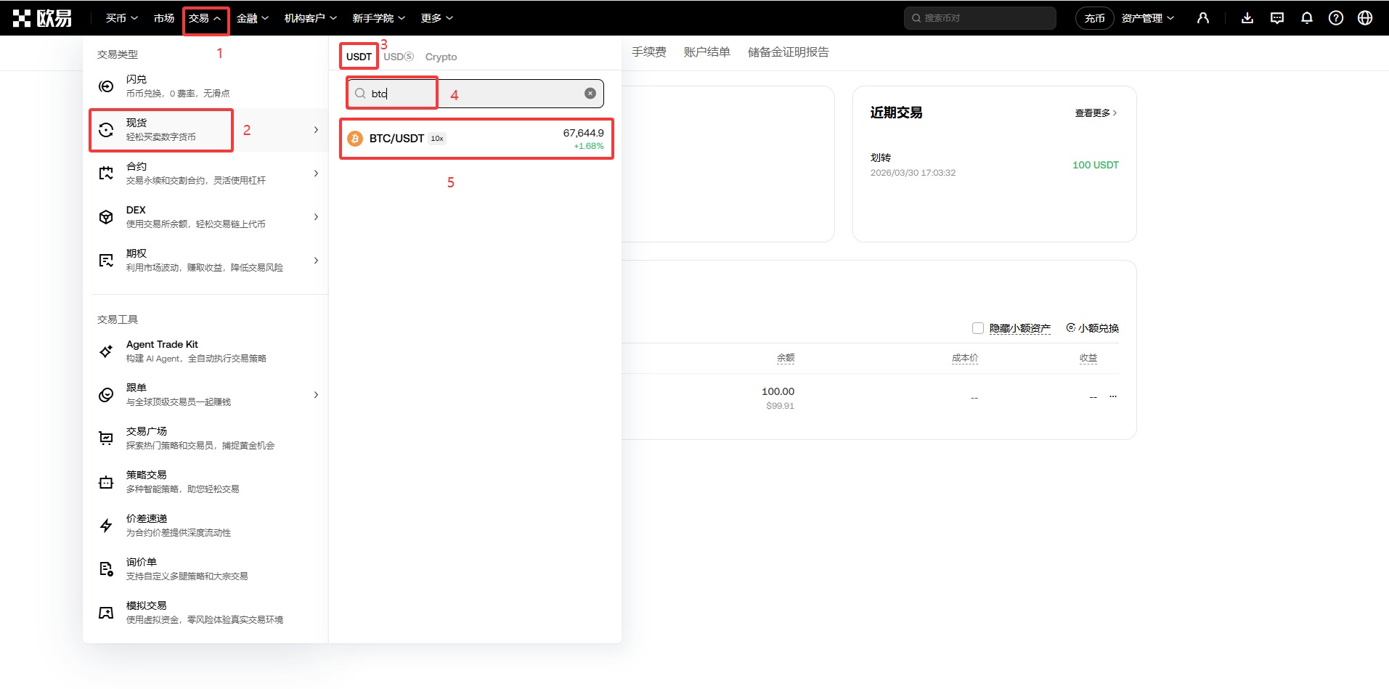Open the user profile icon
Screen dimensions: 1389x689
coord(1203,18)
